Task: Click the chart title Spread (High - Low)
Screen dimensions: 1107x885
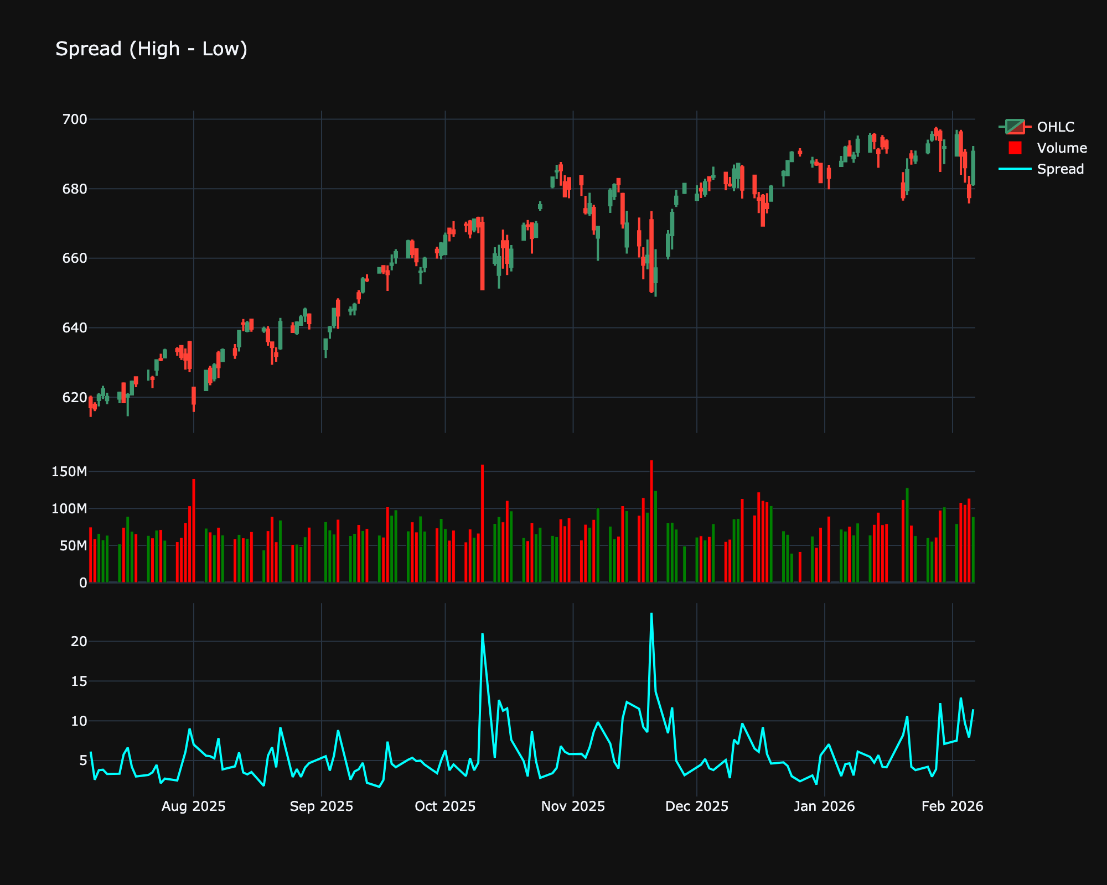Action: click(x=151, y=49)
